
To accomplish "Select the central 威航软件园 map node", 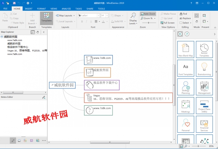I will (x=62, y=85).
